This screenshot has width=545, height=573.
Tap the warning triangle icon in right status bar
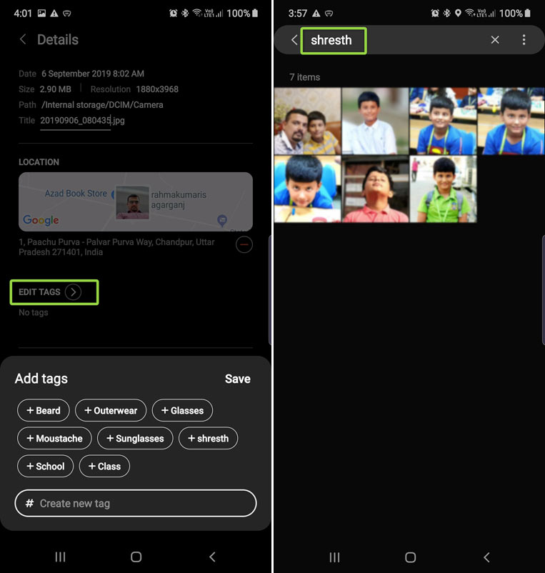pyautogui.click(x=316, y=14)
